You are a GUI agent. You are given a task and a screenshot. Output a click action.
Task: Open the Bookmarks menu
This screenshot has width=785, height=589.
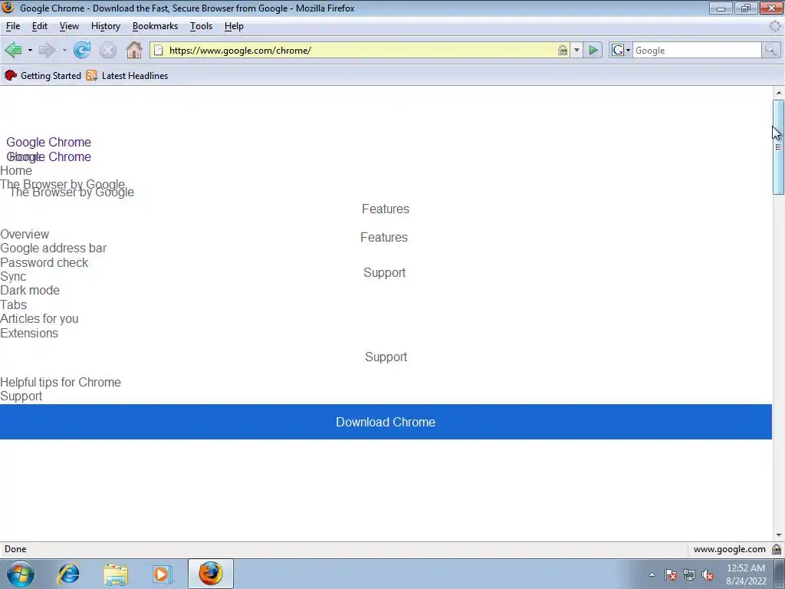coord(155,26)
